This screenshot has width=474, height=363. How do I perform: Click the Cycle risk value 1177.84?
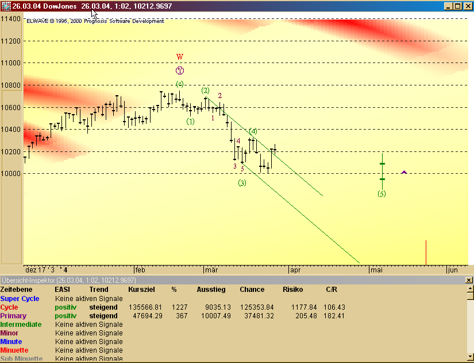304,307
